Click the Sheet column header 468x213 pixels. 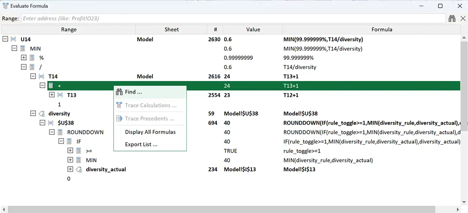click(172, 30)
